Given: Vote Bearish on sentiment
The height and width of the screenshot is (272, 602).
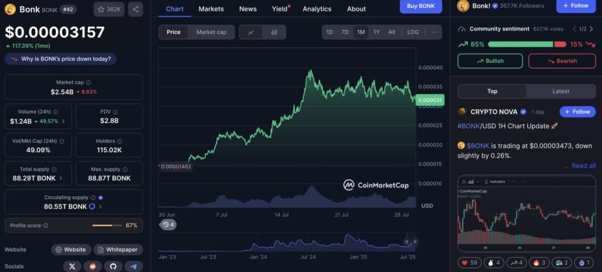Looking at the screenshot, I should tap(562, 61).
